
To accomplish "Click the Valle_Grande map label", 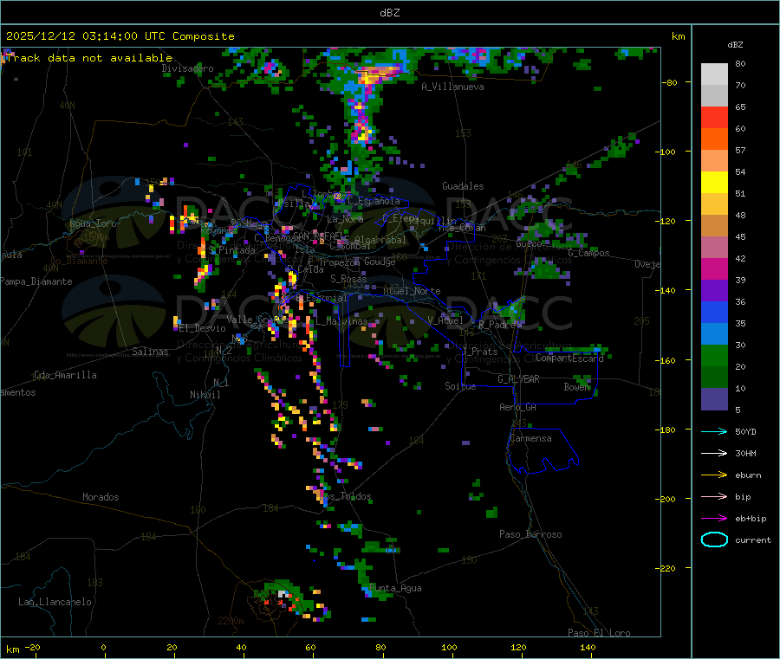I will click(x=256, y=319).
